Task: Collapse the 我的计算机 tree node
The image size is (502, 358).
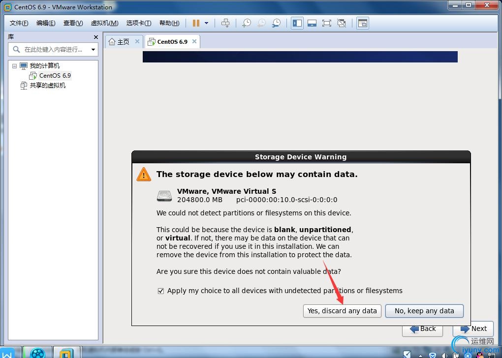Action: coord(14,66)
